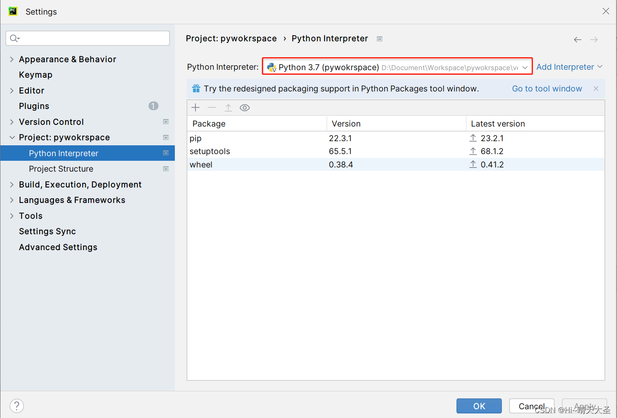Expand Appearance & Behavior section

pyautogui.click(x=12, y=59)
